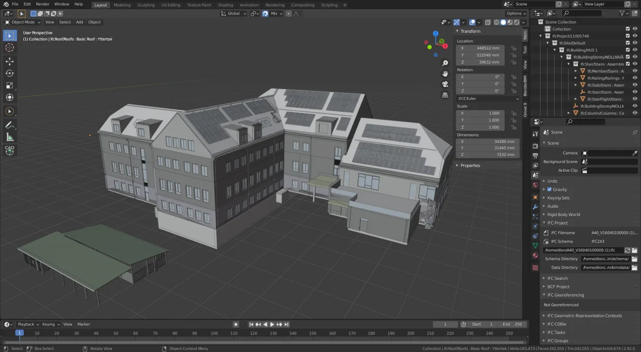Expand the IfcColumn/Columns tree item
Screen dimensions: 641x352
pyautogui.click(x=568, y=113)
